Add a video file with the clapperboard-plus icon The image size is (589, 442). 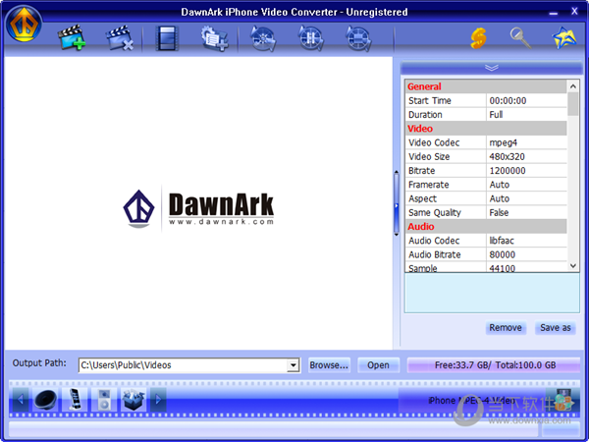[72, 37]
